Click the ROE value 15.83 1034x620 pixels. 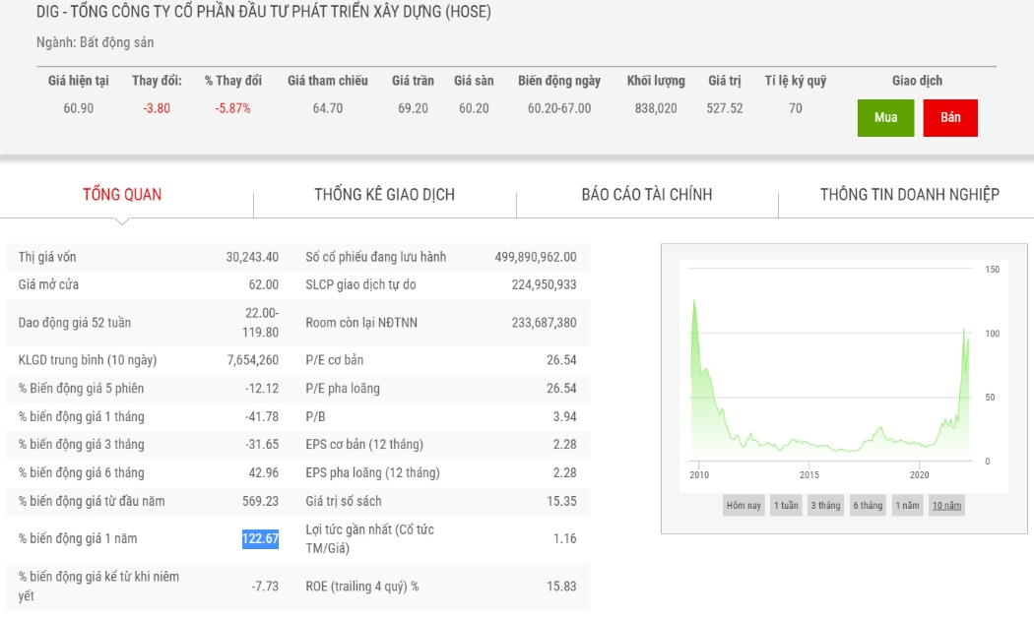coord(562,587)
